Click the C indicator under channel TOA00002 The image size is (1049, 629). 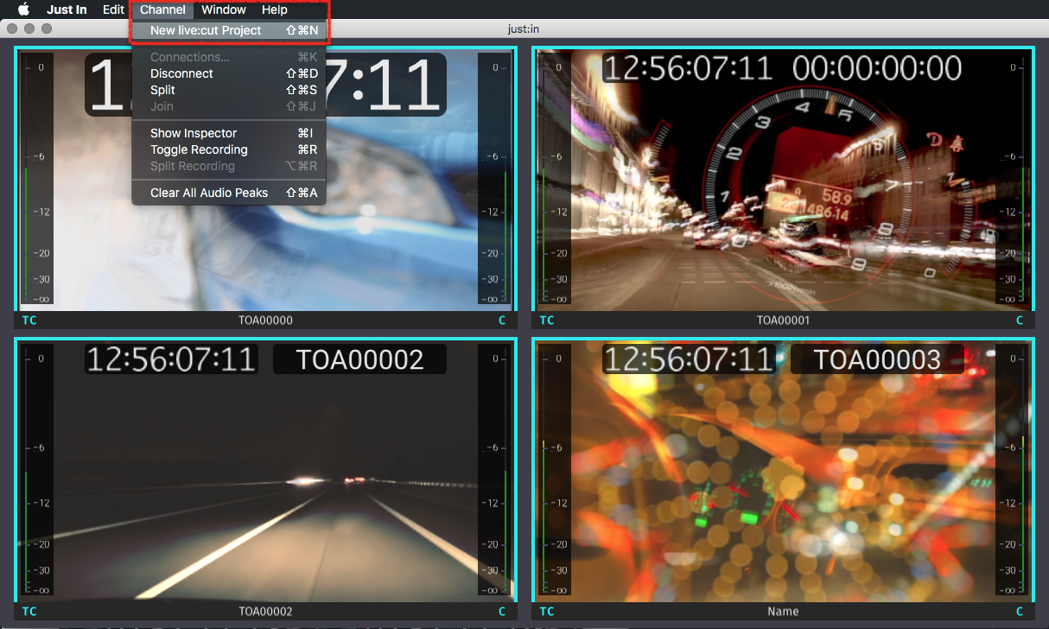point(502,612)
